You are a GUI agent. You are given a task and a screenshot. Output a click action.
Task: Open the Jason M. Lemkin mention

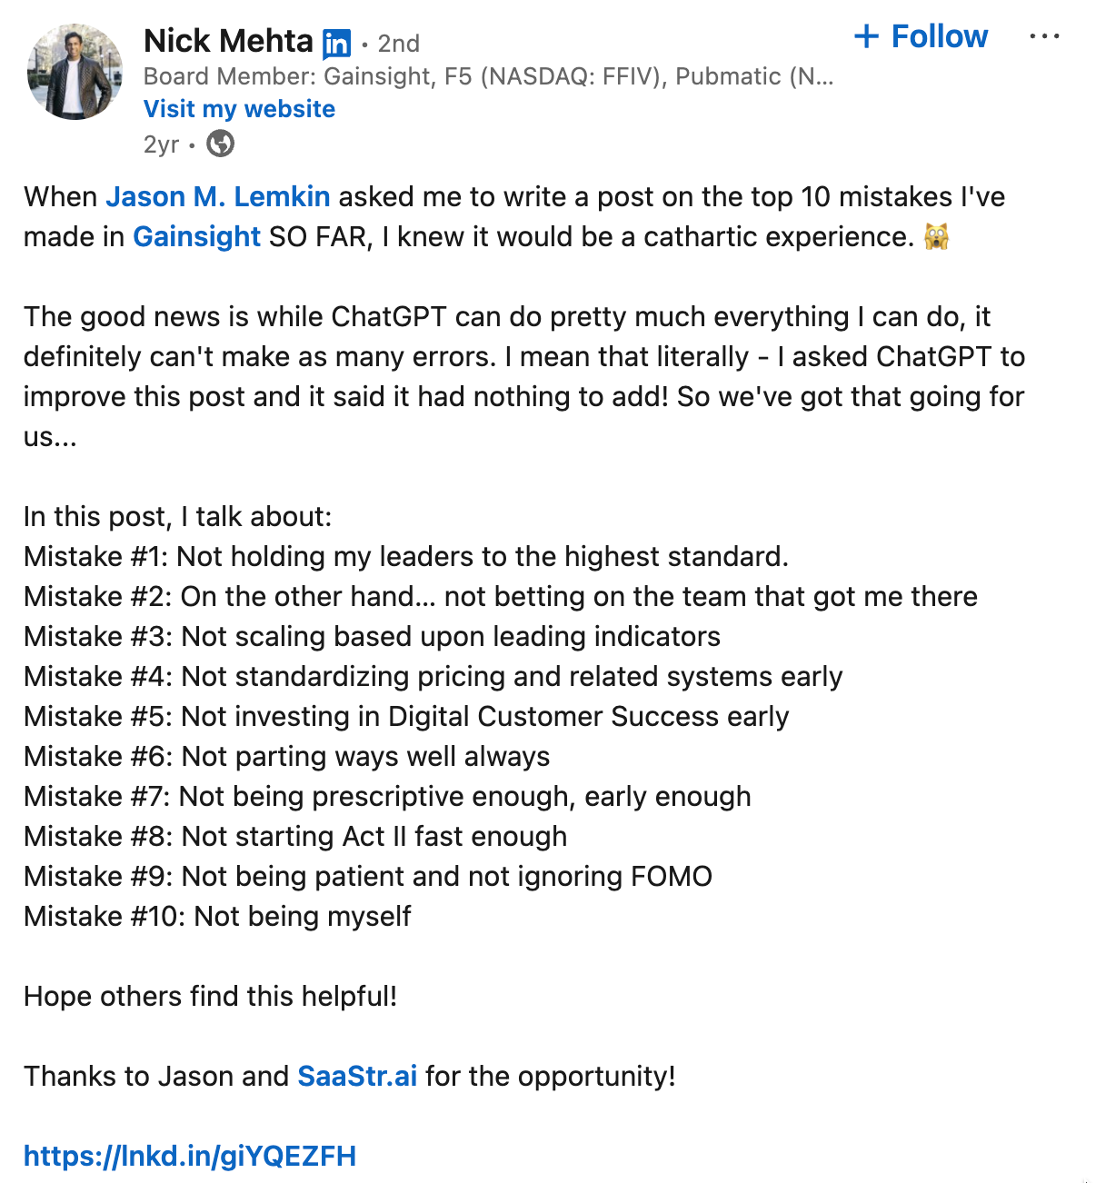[218, 196]
